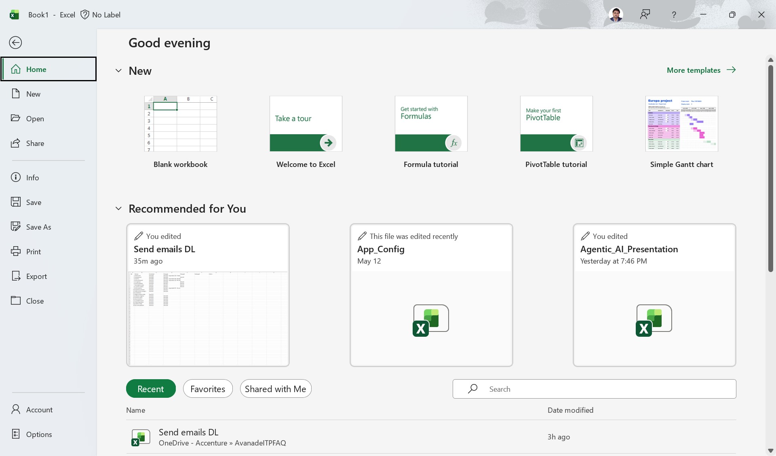Switch to Favorites tab
The image size is (776, 456).
click(208, 388)
